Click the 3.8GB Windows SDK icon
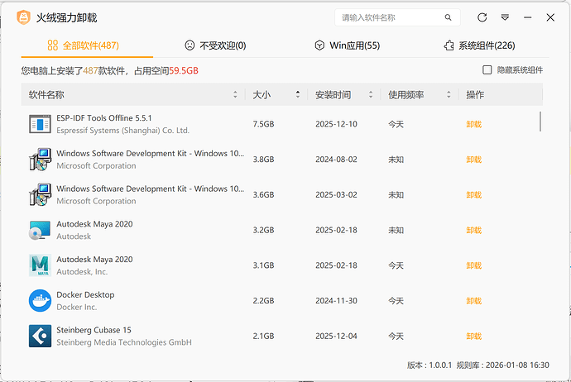Screen dimensions: 571x382 click(x=40, y=160)
